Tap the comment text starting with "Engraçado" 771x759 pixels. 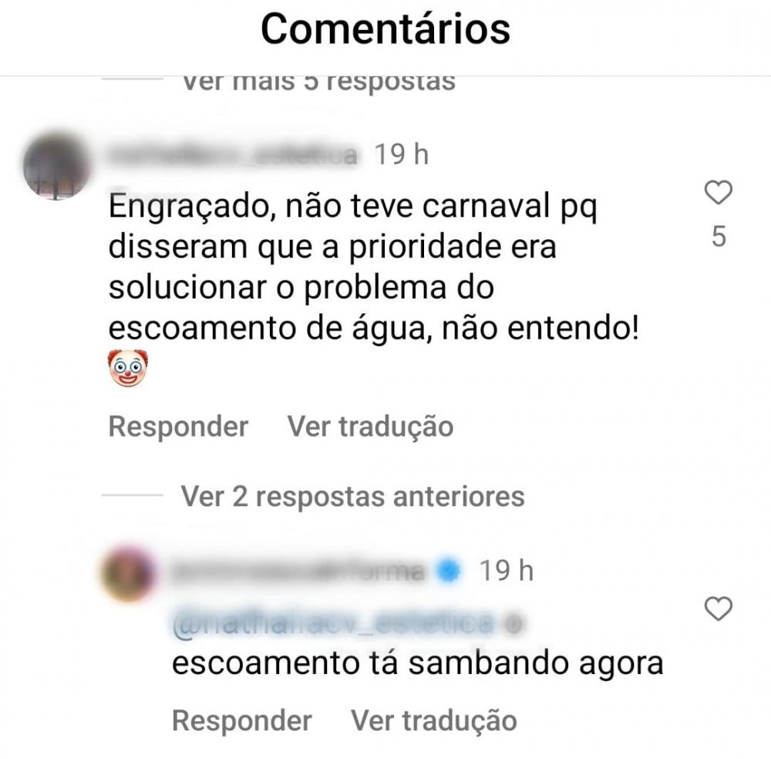click(374, 267)
